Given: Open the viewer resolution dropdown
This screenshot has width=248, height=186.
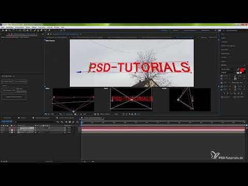Looking at the screenshot, I should coord(85,114).
